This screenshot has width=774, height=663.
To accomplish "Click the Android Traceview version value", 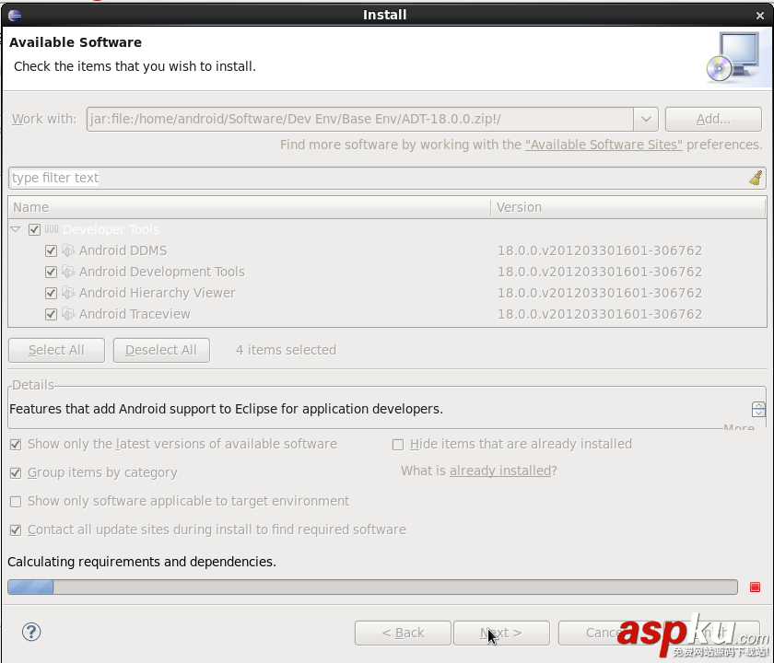I will pos(600,314).
